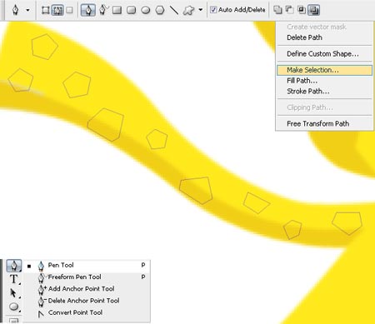Click Subtract from path area icon
The height and width of the screenshot is (324, 375).
pyautogui.click(x=289, y=10)
